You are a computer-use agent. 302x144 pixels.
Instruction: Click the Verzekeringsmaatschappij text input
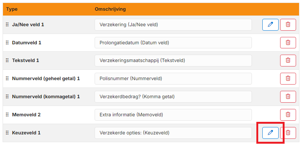pyautogui.click(x=173, y=61)
